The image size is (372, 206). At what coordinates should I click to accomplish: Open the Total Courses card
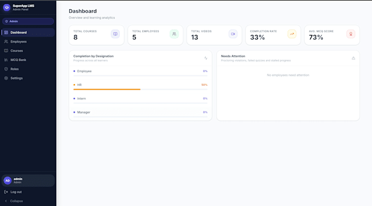pos(96,35)
